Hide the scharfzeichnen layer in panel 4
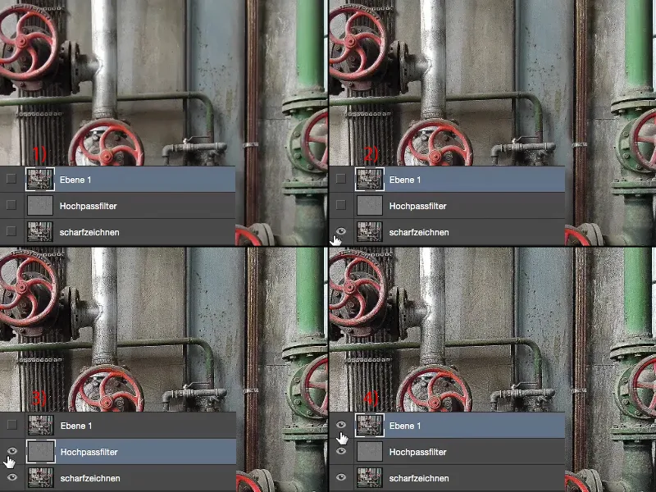 click(341, 477)
